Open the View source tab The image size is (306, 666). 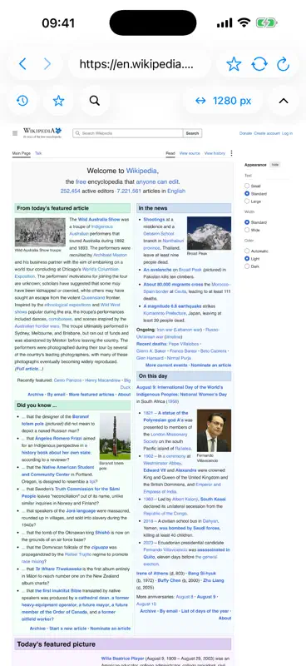tap(190, 153)
